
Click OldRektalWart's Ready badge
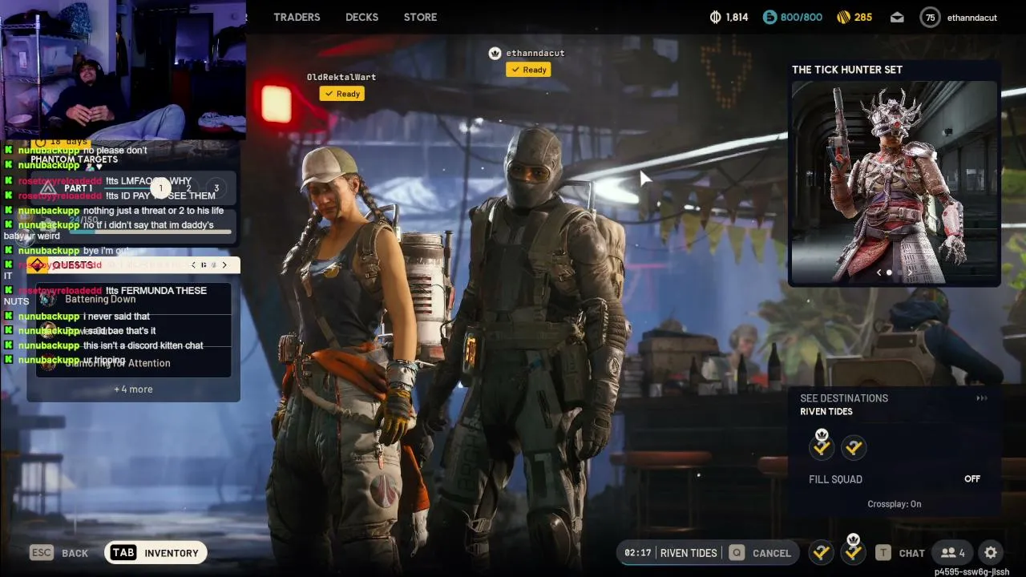[342, 94]
